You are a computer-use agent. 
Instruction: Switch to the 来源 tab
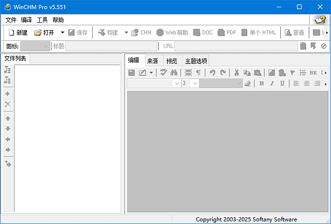[153, 60]
